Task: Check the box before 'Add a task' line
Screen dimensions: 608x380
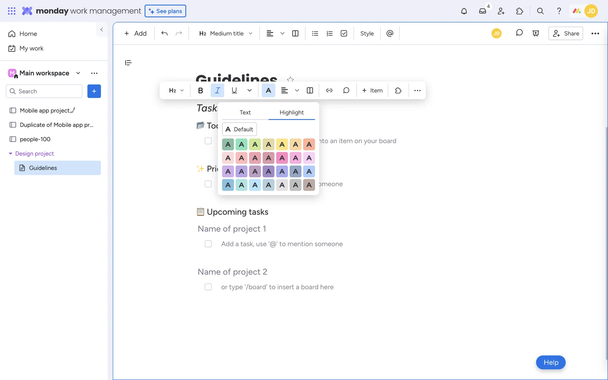Action: click(x=208, y=244)
